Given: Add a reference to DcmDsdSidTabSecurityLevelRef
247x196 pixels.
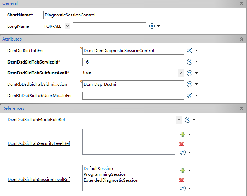Looking at the screenshot, I should tap(183, 135).
